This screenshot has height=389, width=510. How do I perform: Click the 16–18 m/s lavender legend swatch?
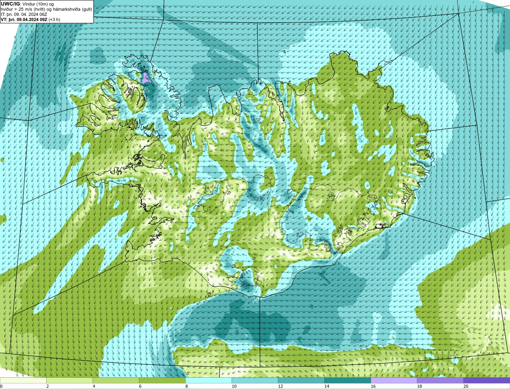point(394,380)
